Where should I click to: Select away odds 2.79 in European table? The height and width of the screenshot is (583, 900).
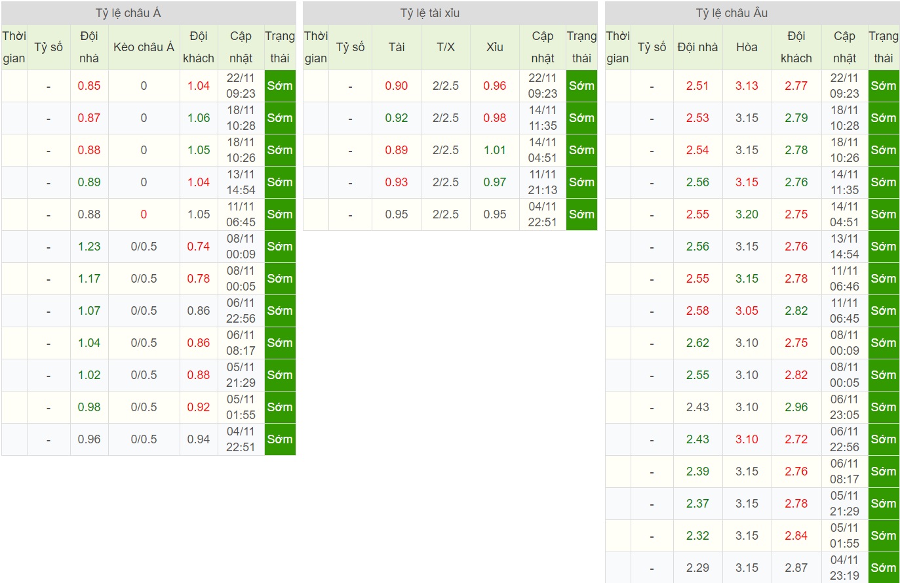(796, 118)
